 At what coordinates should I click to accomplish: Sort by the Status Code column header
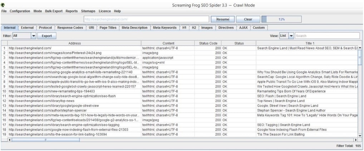click(208, 43)
